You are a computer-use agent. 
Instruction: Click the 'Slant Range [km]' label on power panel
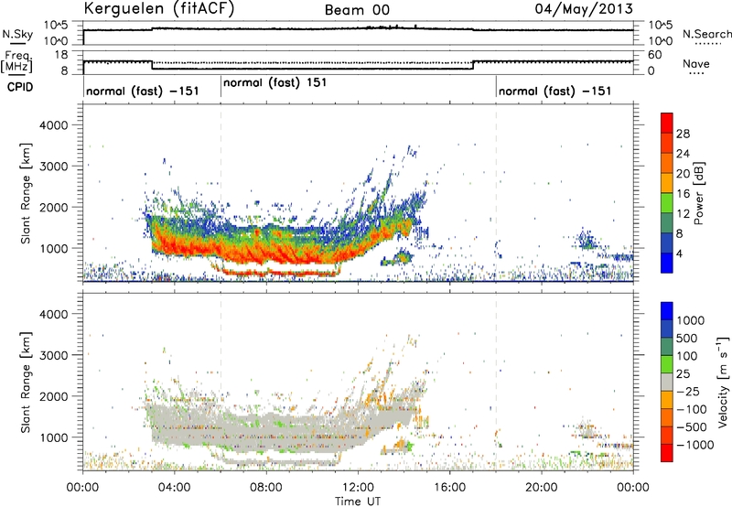(26, 193)
